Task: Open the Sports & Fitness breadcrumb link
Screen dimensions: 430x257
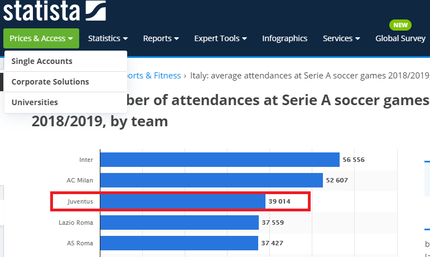Action: (155, 76)
